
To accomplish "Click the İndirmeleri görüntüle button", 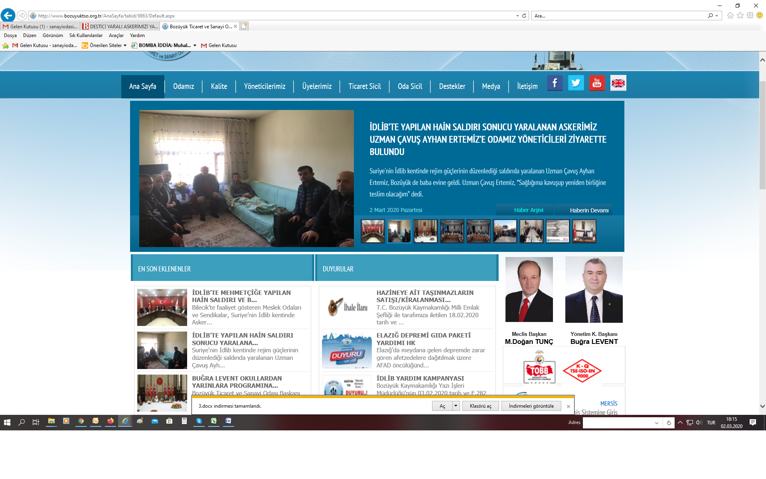I will click(531, 406).
